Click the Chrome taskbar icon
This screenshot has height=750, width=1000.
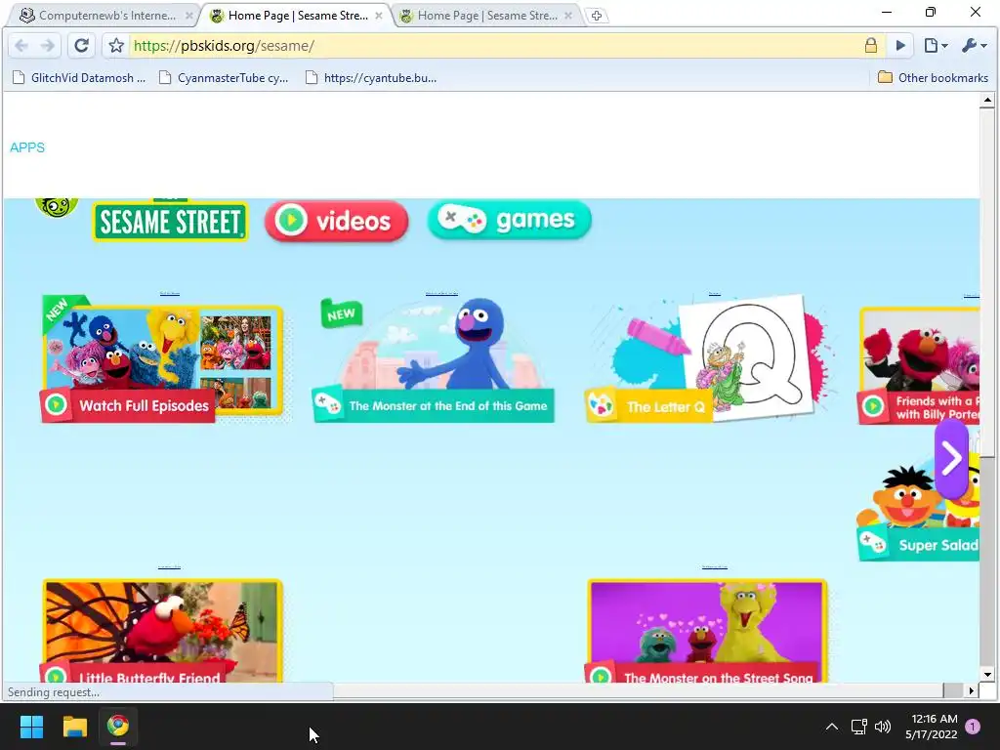pos(118,727)
